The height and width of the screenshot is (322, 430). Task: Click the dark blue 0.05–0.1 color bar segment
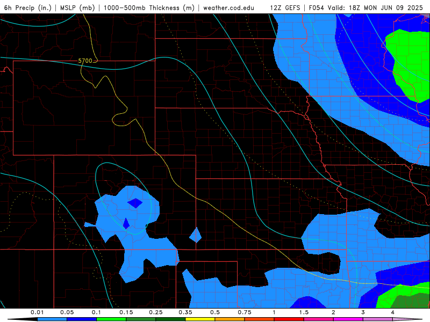(82, 319)
